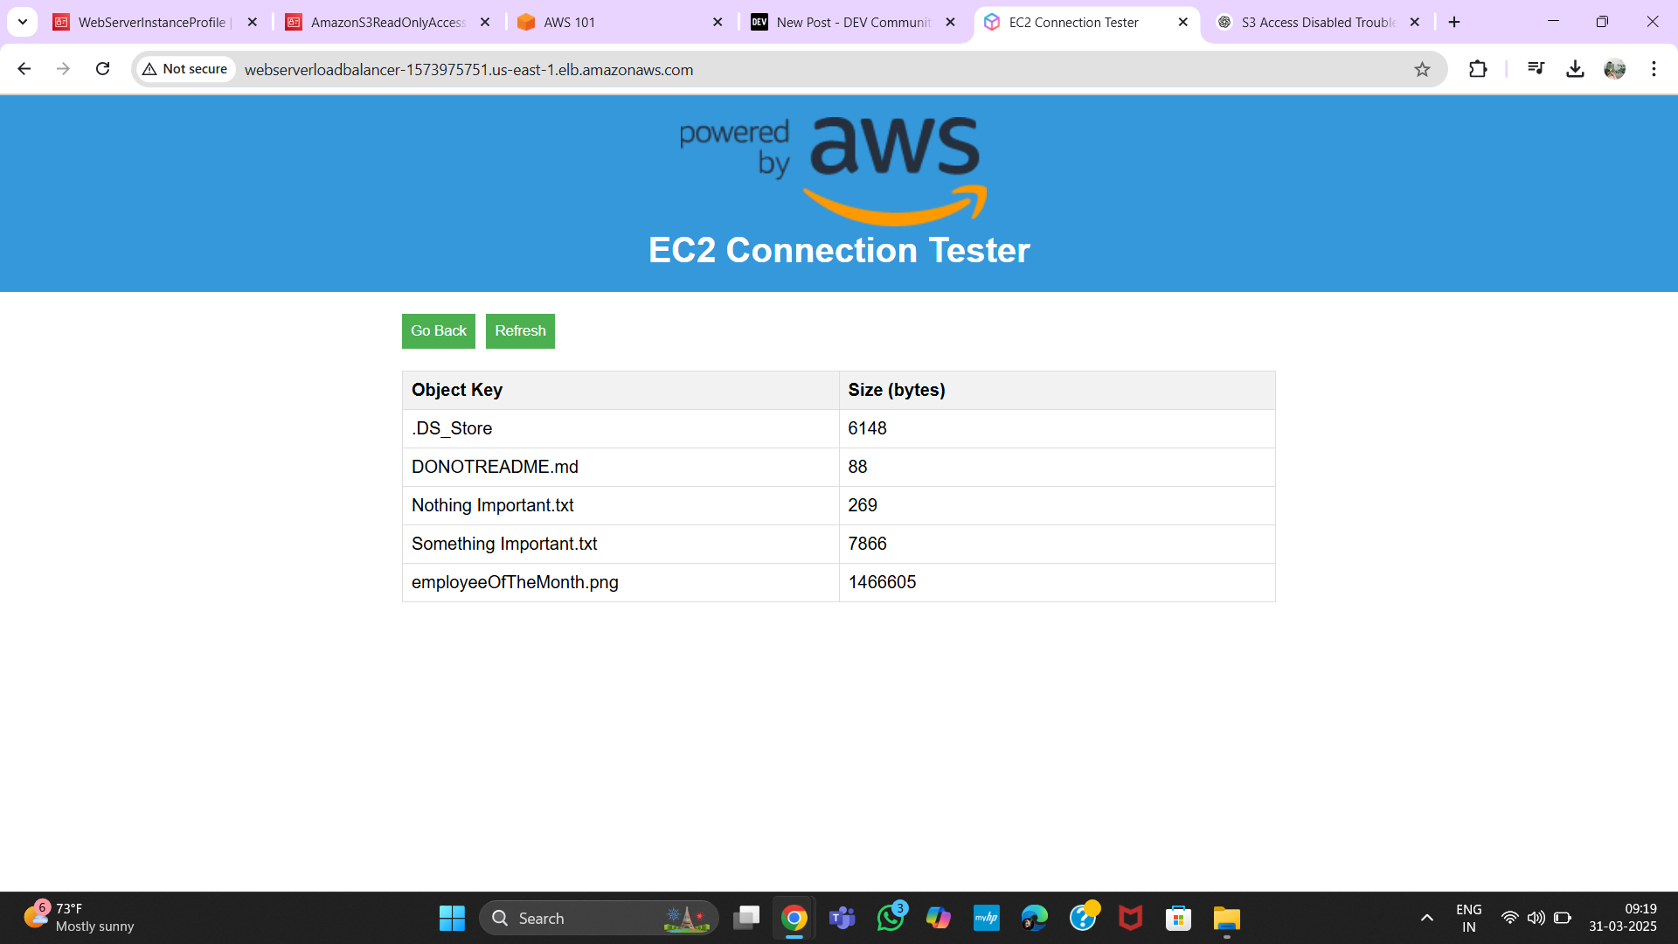Viewport: 1678px width, 944px height.
Task: Click the size value 6148
Action: point(867,428)
